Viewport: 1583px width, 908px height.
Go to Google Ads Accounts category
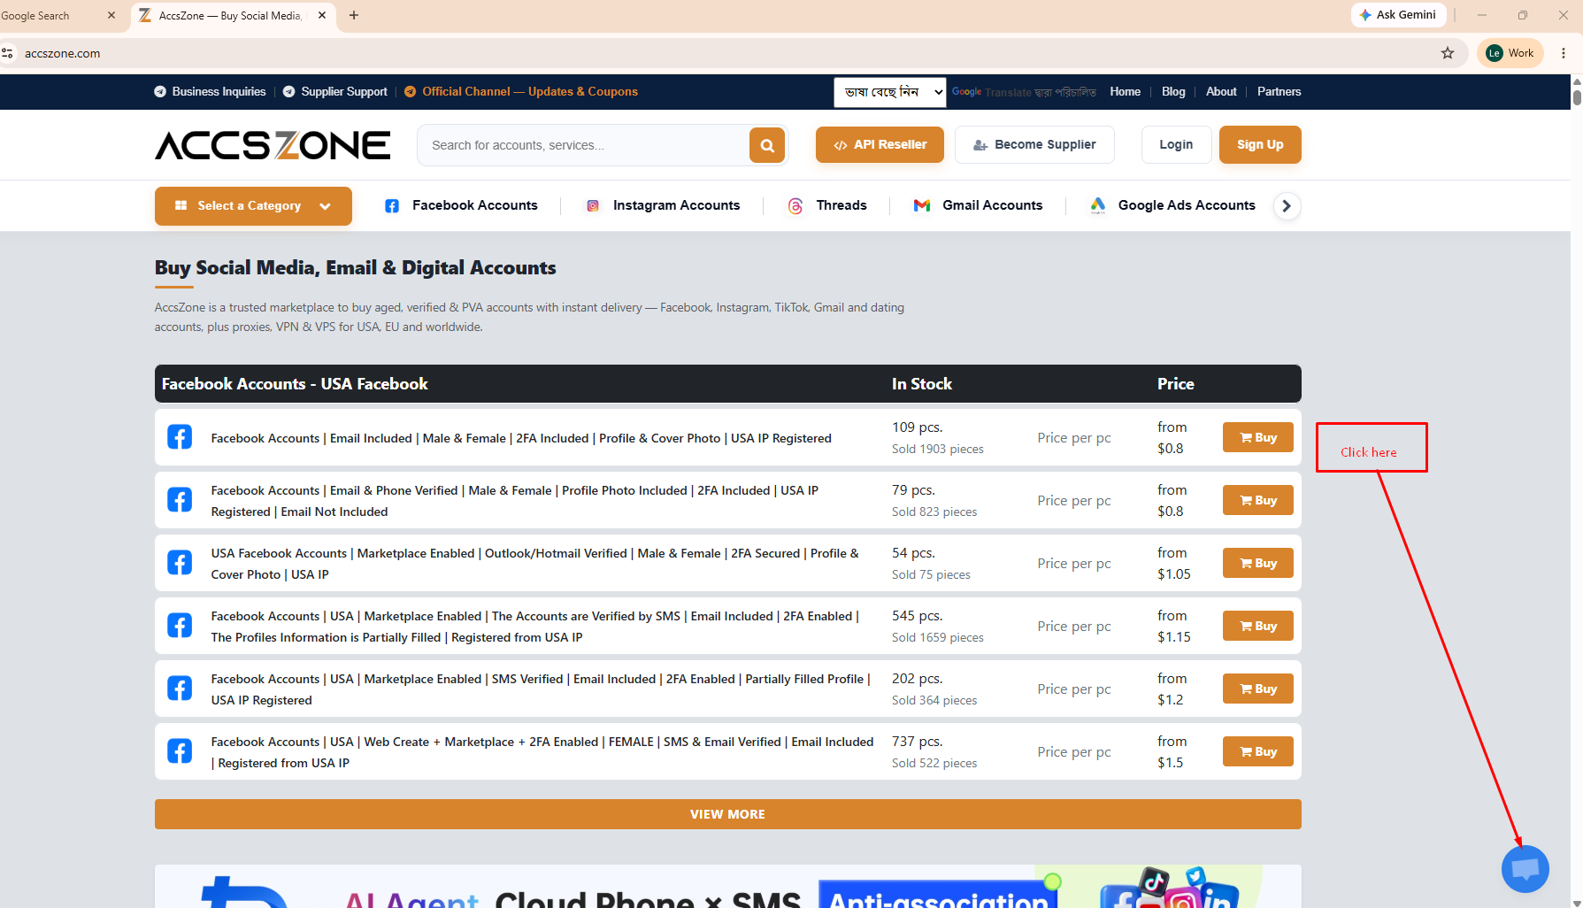click(x=1187, y=206)
